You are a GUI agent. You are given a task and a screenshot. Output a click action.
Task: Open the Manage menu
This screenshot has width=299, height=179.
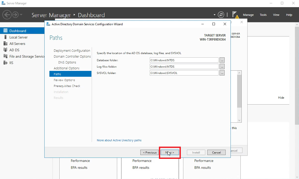248,15
